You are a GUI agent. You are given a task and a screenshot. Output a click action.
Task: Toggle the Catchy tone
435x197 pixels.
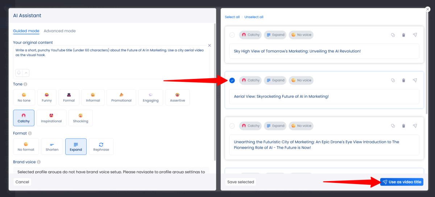pyautogui.click(x=24, y=118)
